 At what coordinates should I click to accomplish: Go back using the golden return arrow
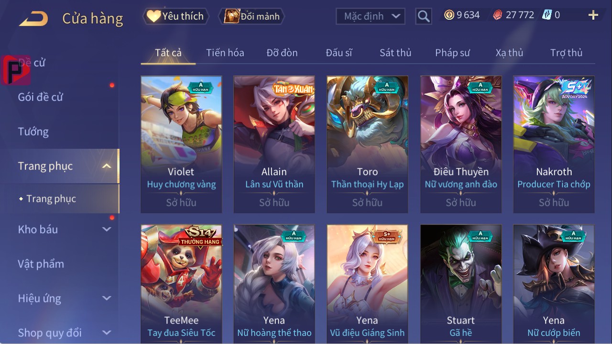pyautogui.click(x=33, y=19)
